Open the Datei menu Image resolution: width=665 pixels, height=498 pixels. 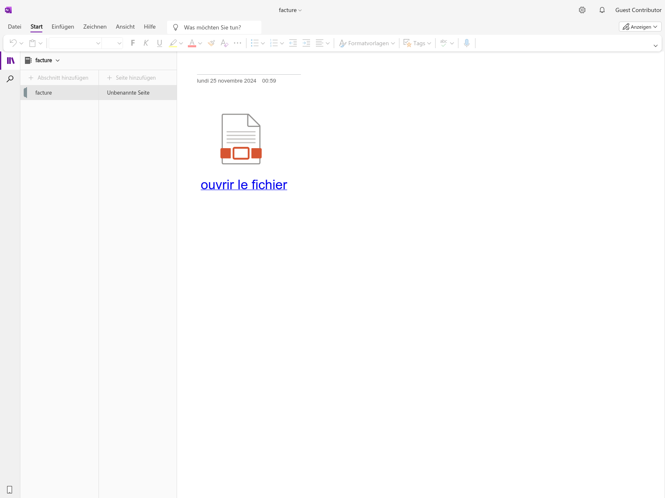point(15,27)
